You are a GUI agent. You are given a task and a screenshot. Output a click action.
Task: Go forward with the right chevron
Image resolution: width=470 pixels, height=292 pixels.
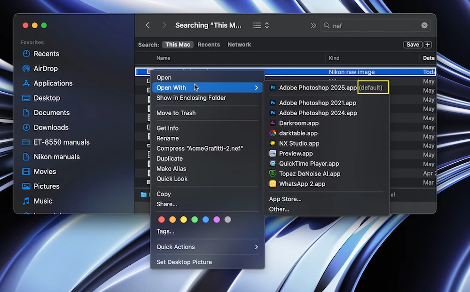click(164, 25)
